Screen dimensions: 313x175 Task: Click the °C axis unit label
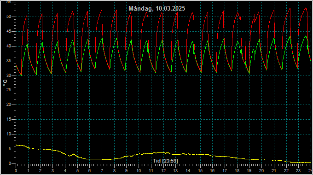tap(5, 83)
